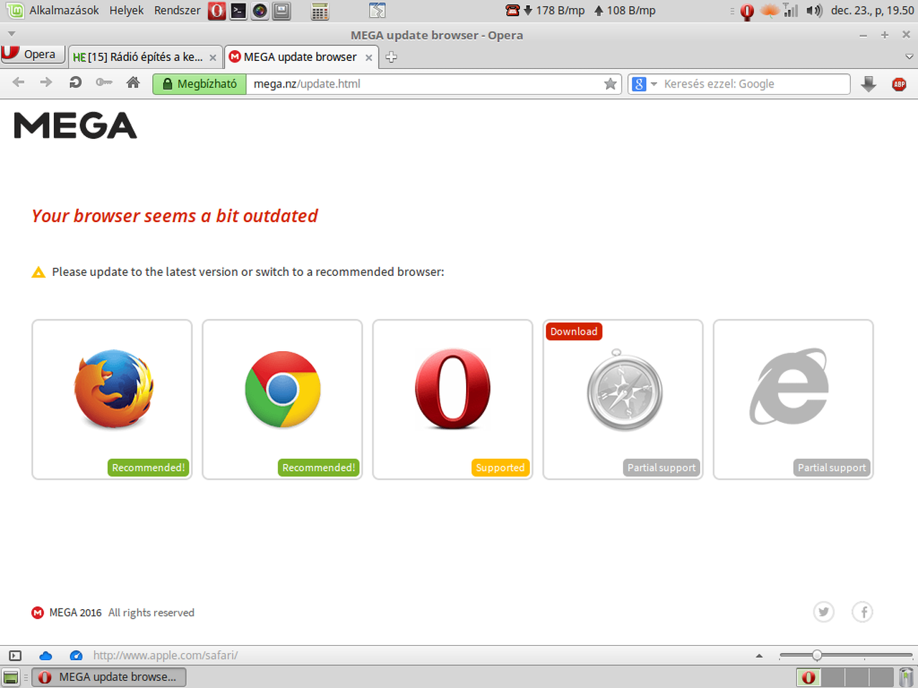Screen dimensions: 918x688
Task: Click the Safari compass logo
Action: (x=624, y=391)
